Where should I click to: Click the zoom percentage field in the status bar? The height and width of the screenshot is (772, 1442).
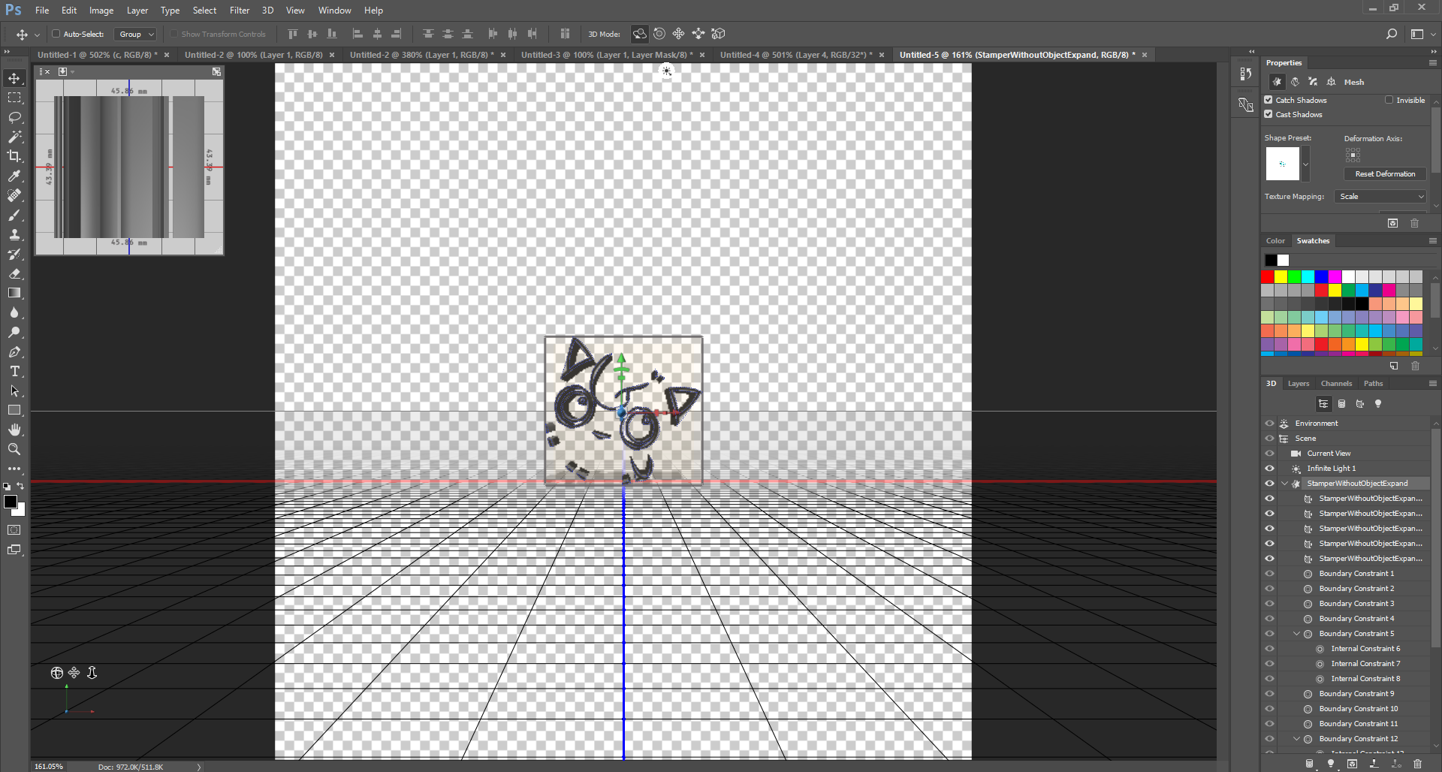coord(48,766)
